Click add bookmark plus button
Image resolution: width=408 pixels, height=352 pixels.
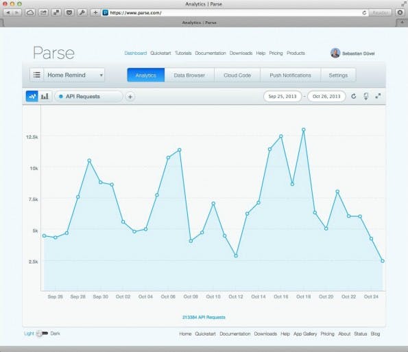tap(95, 12)
